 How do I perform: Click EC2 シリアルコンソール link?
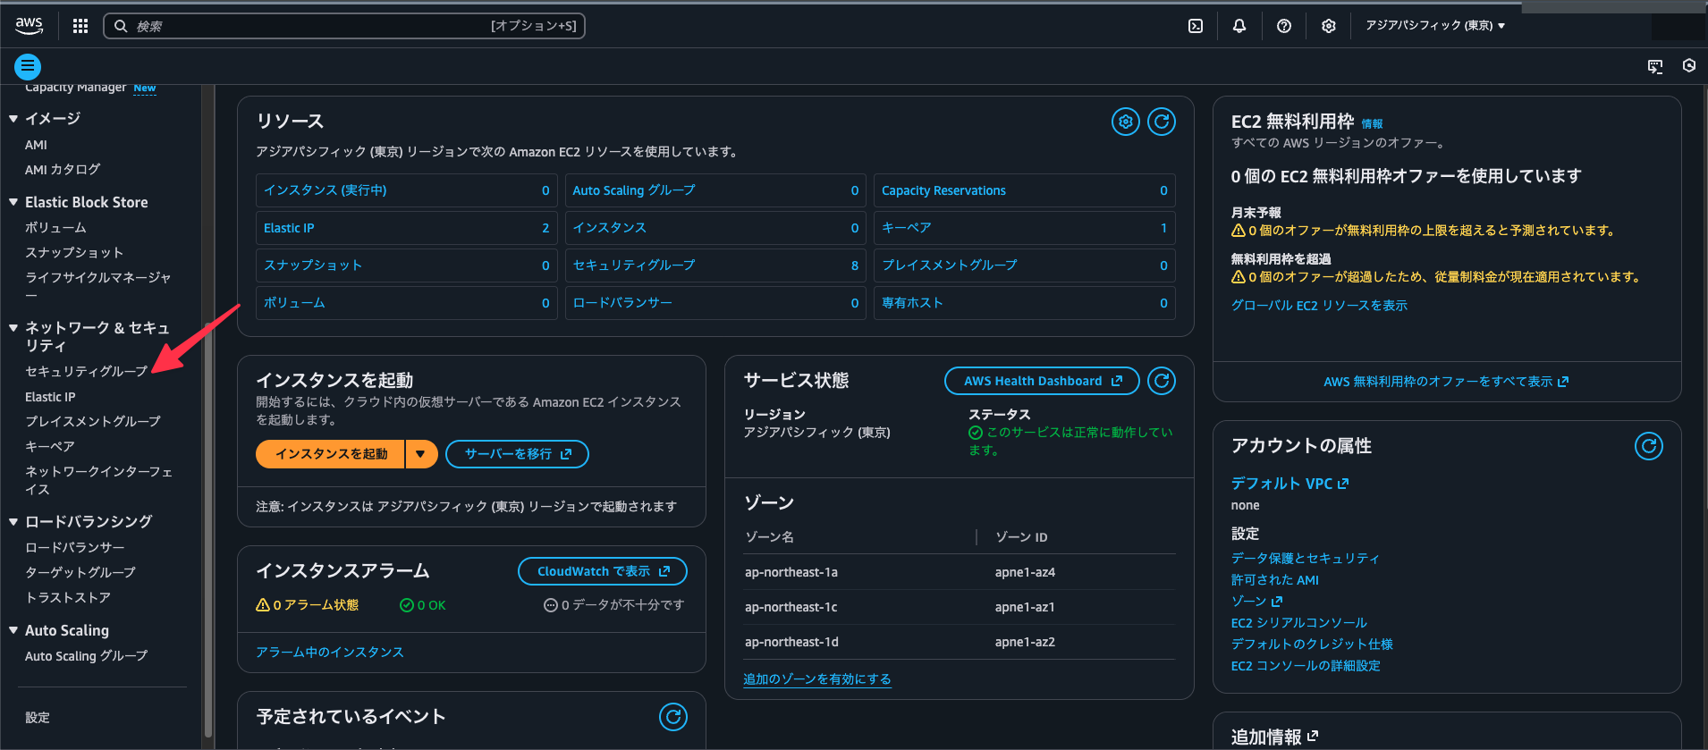pos(1299,622)
